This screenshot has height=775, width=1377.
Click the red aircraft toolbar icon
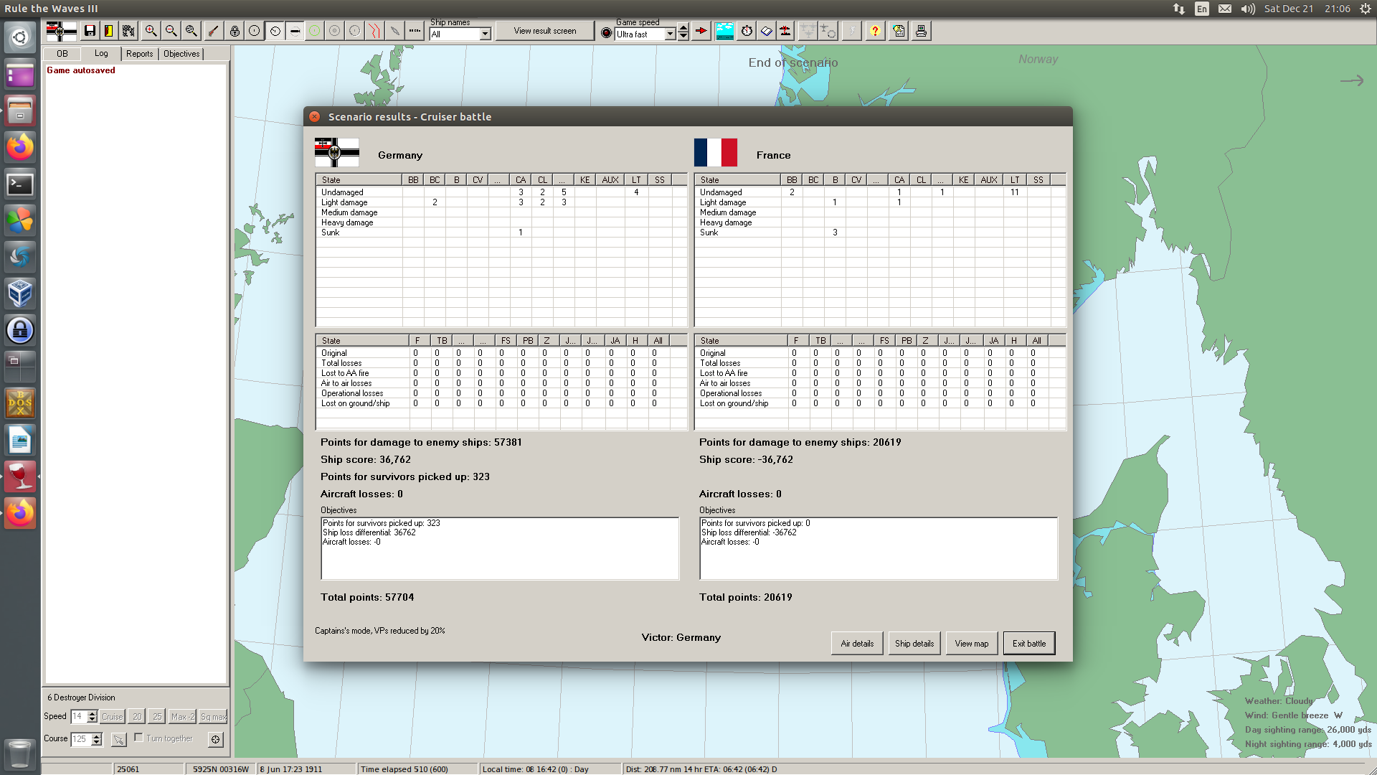(x=786, y=31)
